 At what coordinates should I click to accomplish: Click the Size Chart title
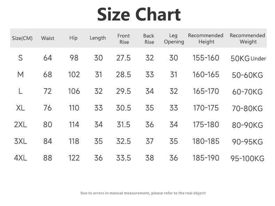[x=139, y=15]
